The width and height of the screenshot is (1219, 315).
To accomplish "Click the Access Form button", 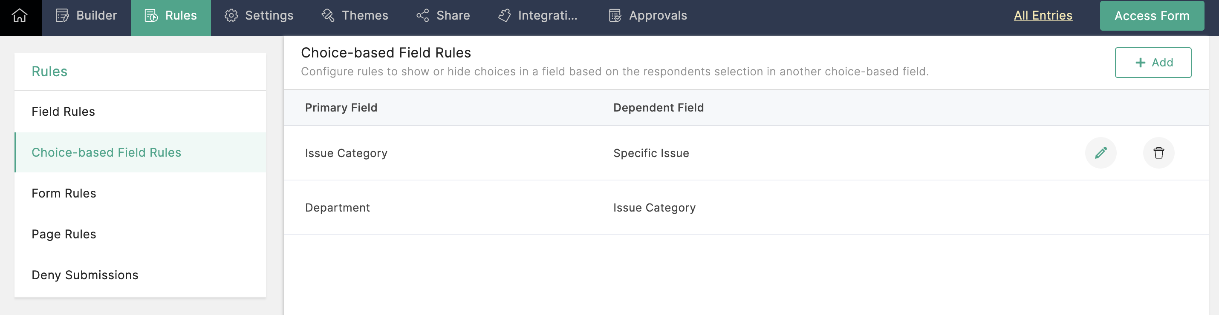I will 1151,16.
